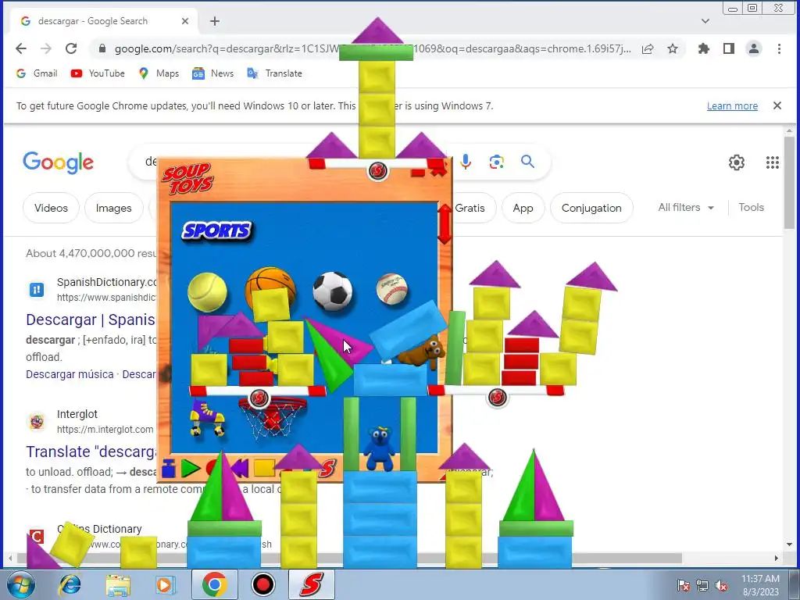Image resolution: width=800 pixels, height=600 pixels.
Task: Click the page vertical scrollbar thumb
Action: point(789,181)
